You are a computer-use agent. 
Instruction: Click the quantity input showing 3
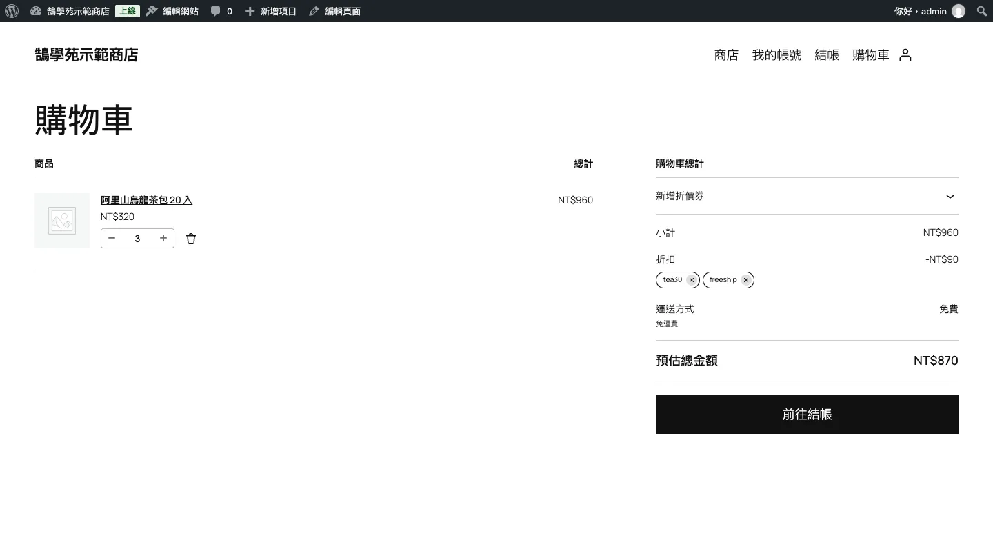click(x=137, y=239)
